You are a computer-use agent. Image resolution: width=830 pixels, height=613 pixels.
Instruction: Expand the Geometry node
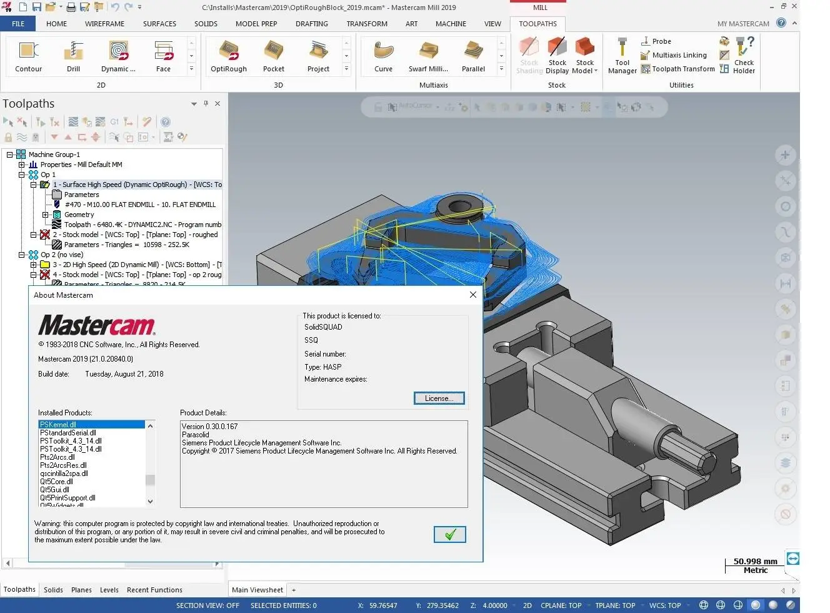[x=45, y=215]
